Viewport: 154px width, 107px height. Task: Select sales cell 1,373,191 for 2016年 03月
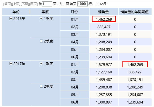coord(104,34)
